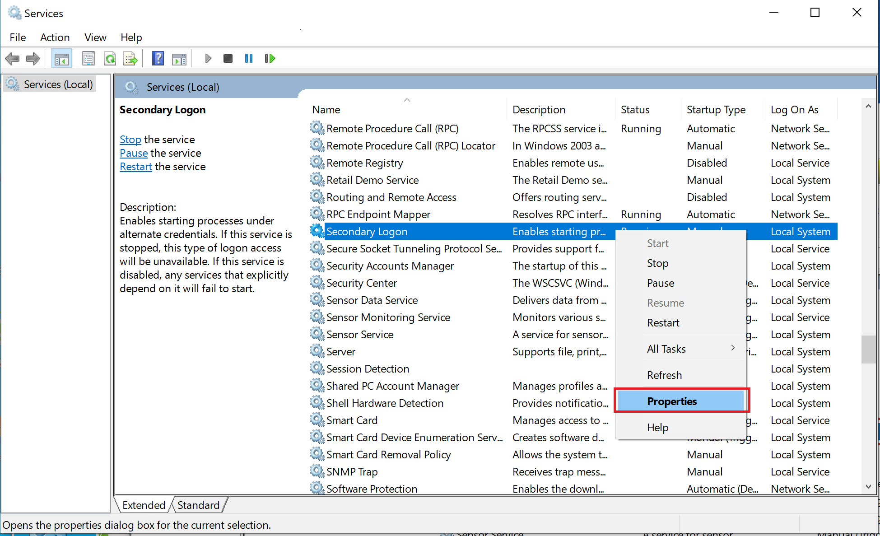Open the Action menu
This screenshot has height=536, width=880.
coord(55,37)
